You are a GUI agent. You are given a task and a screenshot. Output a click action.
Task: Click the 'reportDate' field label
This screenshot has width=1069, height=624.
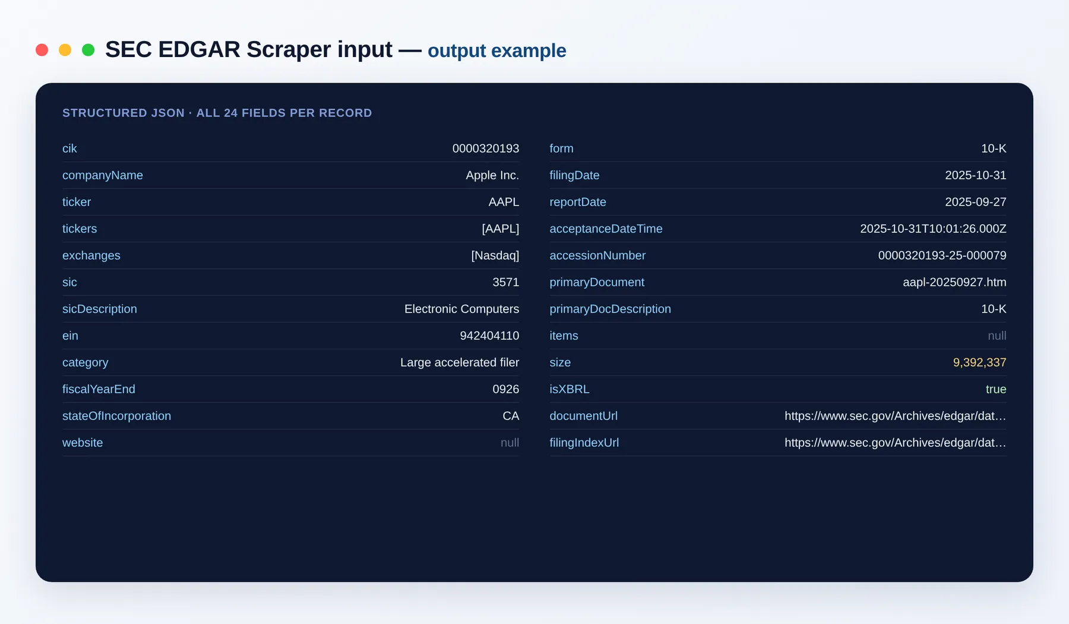coord(578,202)
